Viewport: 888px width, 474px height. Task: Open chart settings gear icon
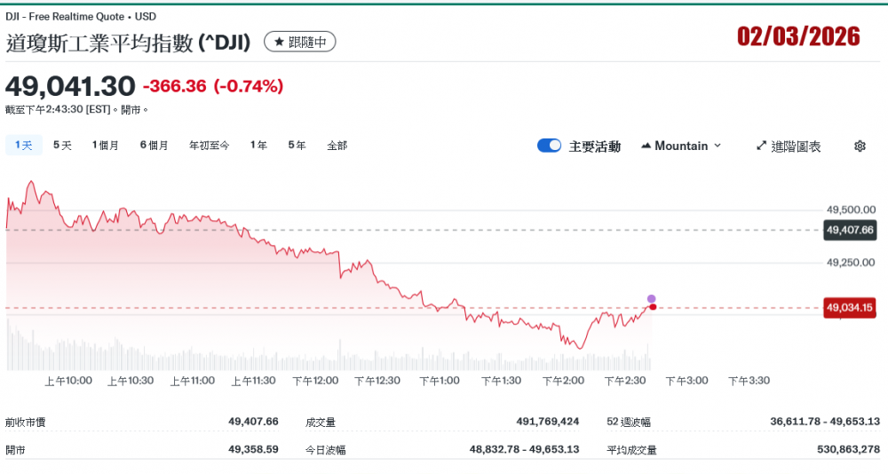coord(860,146)
